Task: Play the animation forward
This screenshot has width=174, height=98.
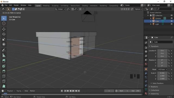Action: (x=73, y=91)
